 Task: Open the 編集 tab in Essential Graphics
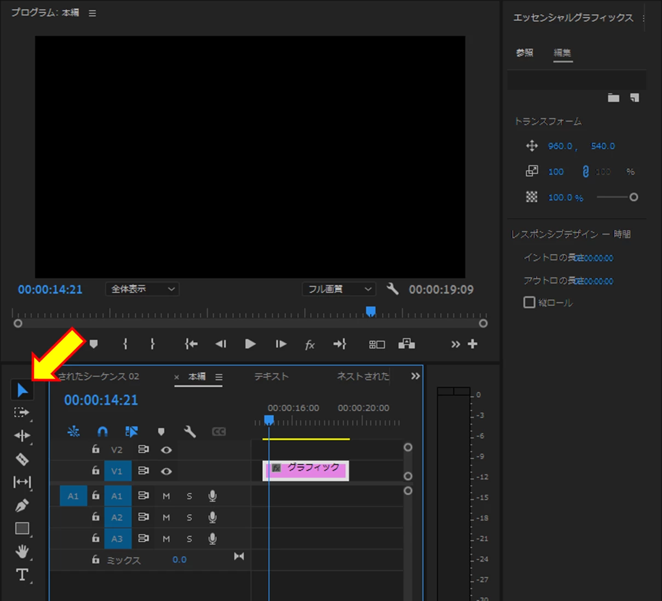(x=562, y=53)
